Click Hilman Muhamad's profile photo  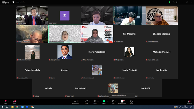tap(97, 70)
